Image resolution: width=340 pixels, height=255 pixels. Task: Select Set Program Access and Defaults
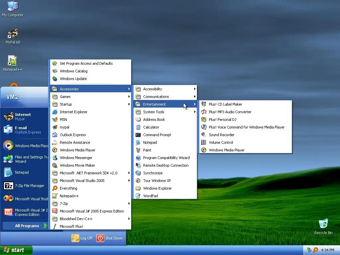click(x=91, y=63)
